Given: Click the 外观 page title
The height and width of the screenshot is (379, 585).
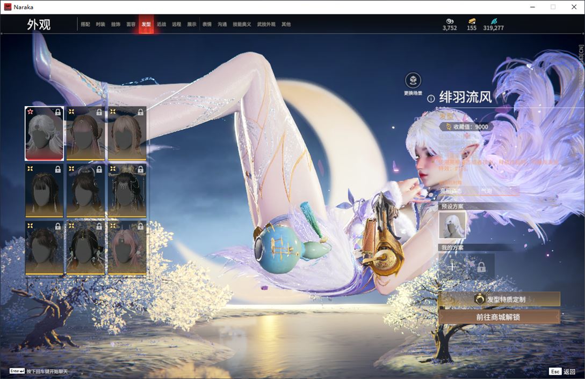Looking at the screenshot, I should coord(39,25).
